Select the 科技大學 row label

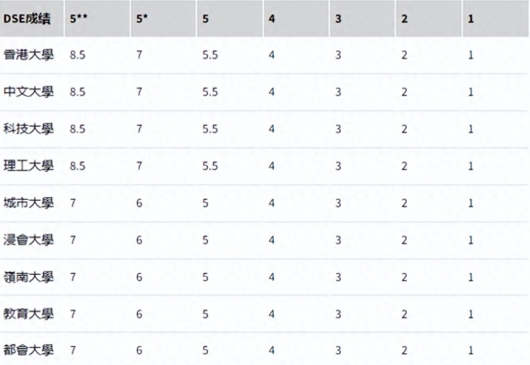point(29,129)
